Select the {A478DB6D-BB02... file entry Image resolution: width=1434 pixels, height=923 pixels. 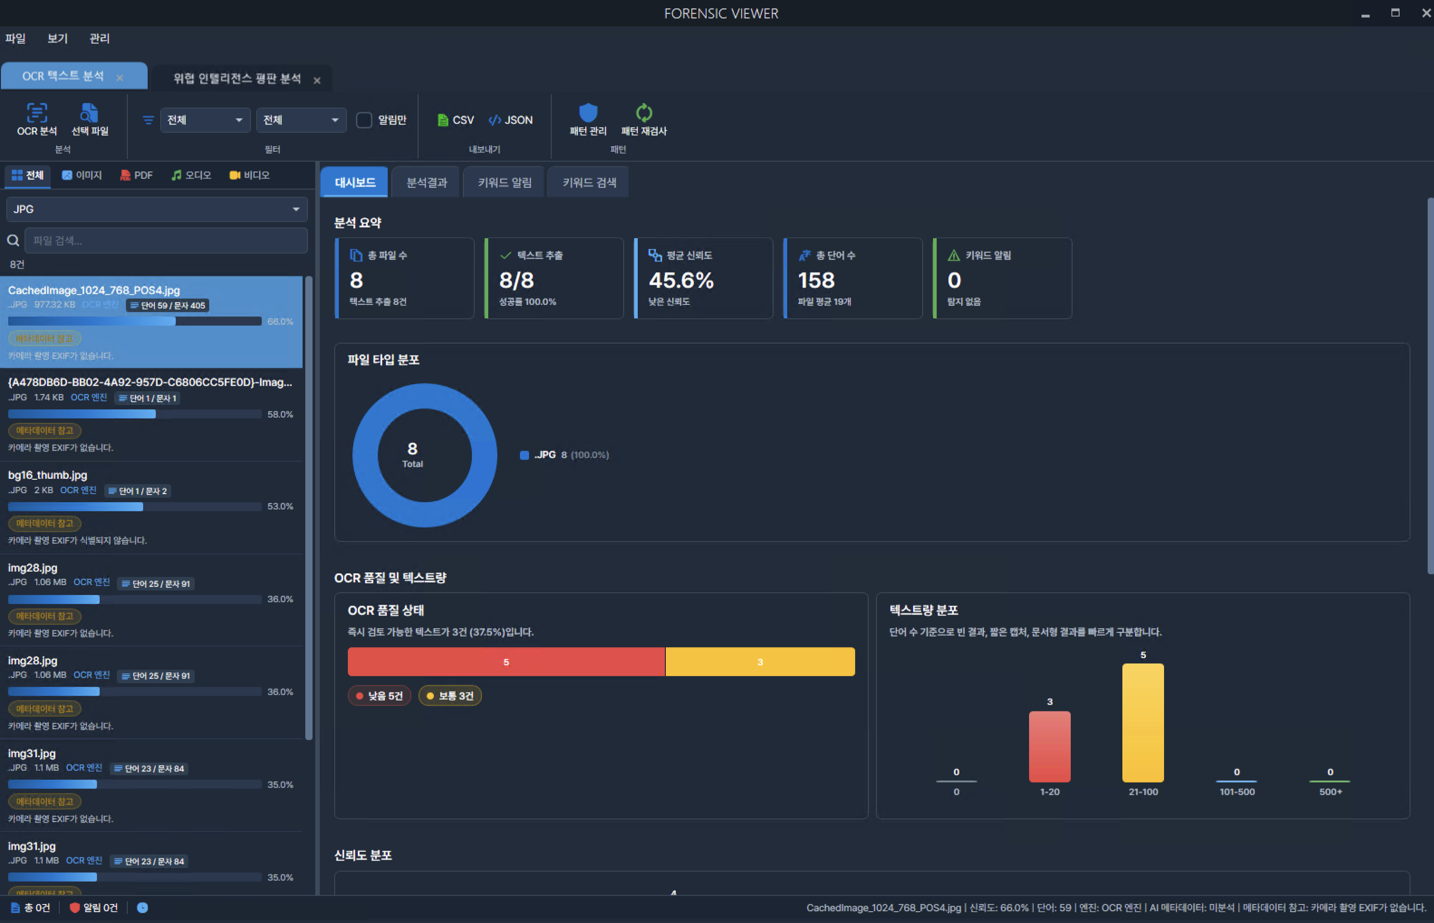[151, 415]
